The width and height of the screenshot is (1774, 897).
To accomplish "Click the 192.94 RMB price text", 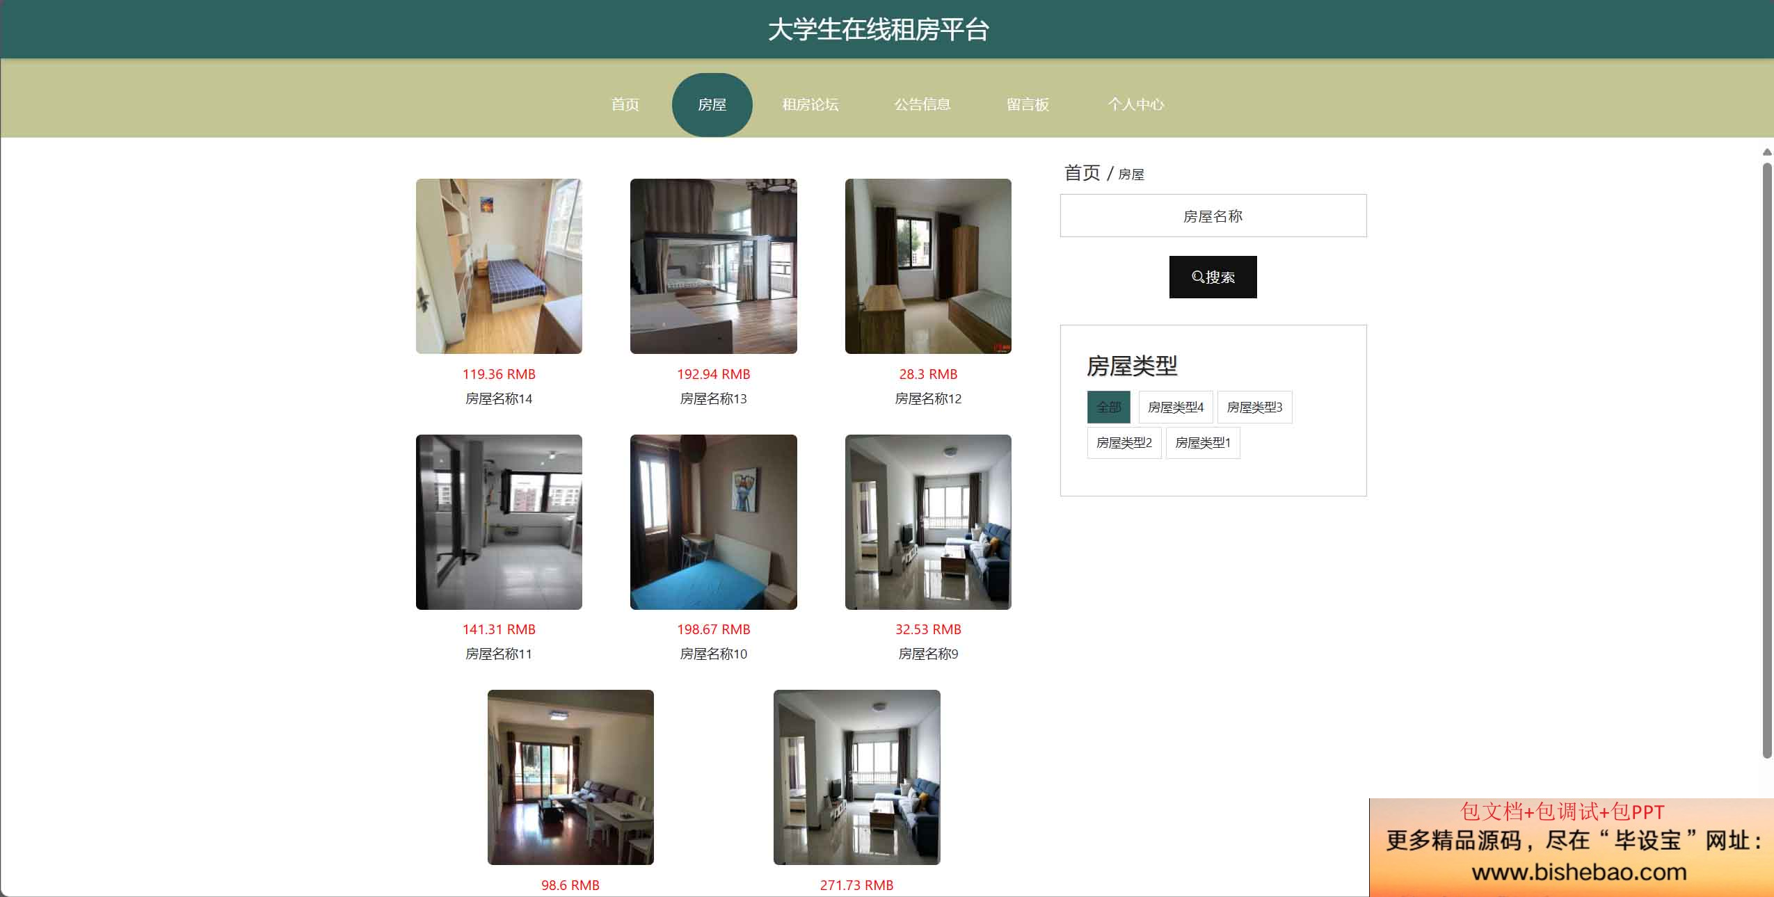I will 713,374.
